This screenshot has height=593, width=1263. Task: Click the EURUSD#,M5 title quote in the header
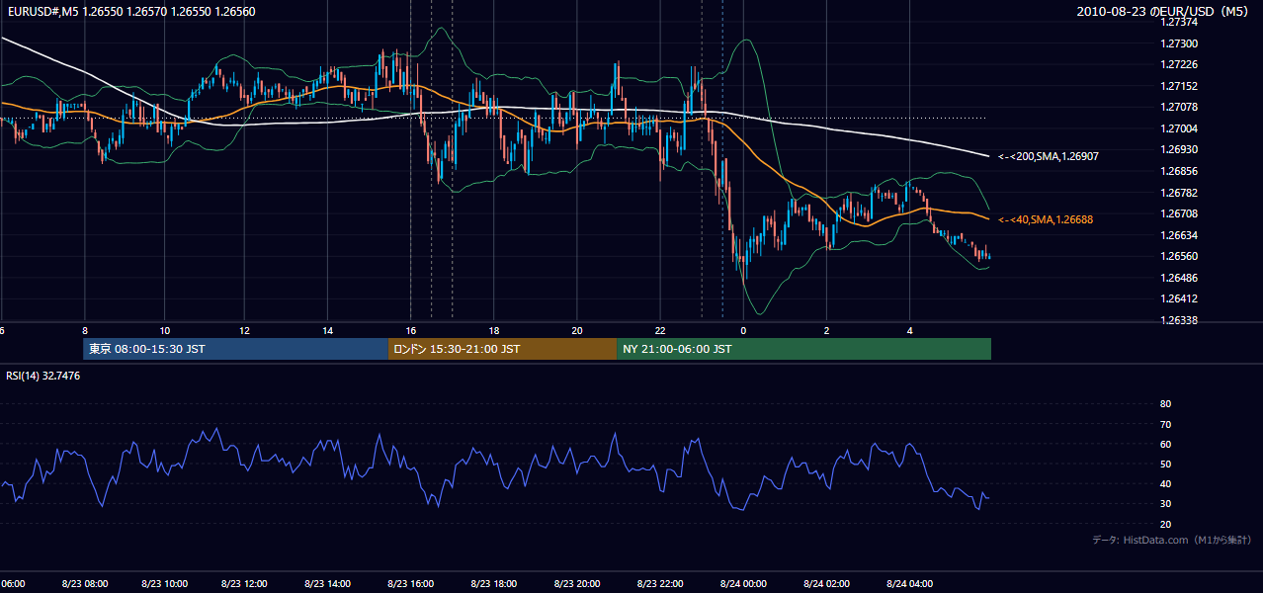coord(129,12)
